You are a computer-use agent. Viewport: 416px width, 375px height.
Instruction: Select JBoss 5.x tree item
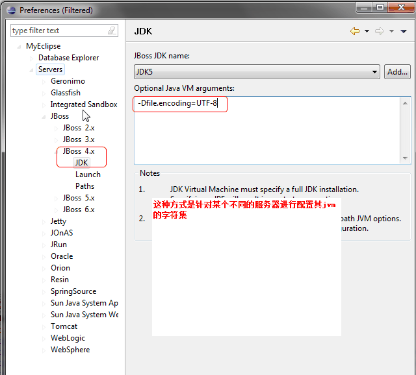(x=79, y=198)
